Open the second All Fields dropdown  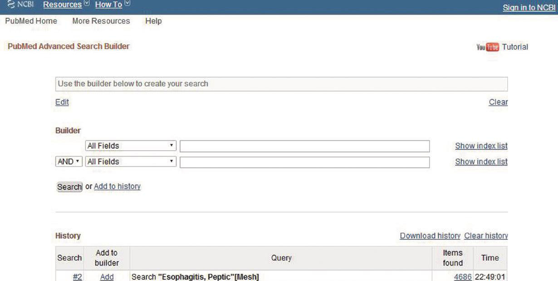[131, 162]
